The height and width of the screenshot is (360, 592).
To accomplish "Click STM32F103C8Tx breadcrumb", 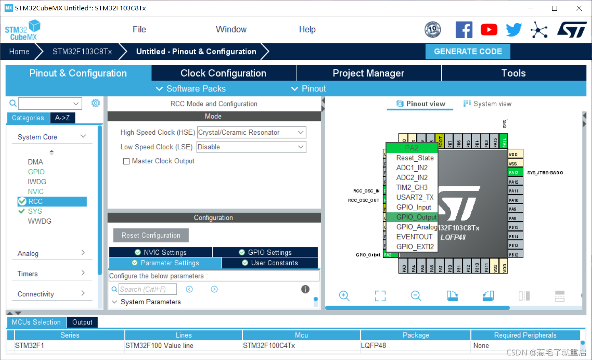I will coord(82,52).
